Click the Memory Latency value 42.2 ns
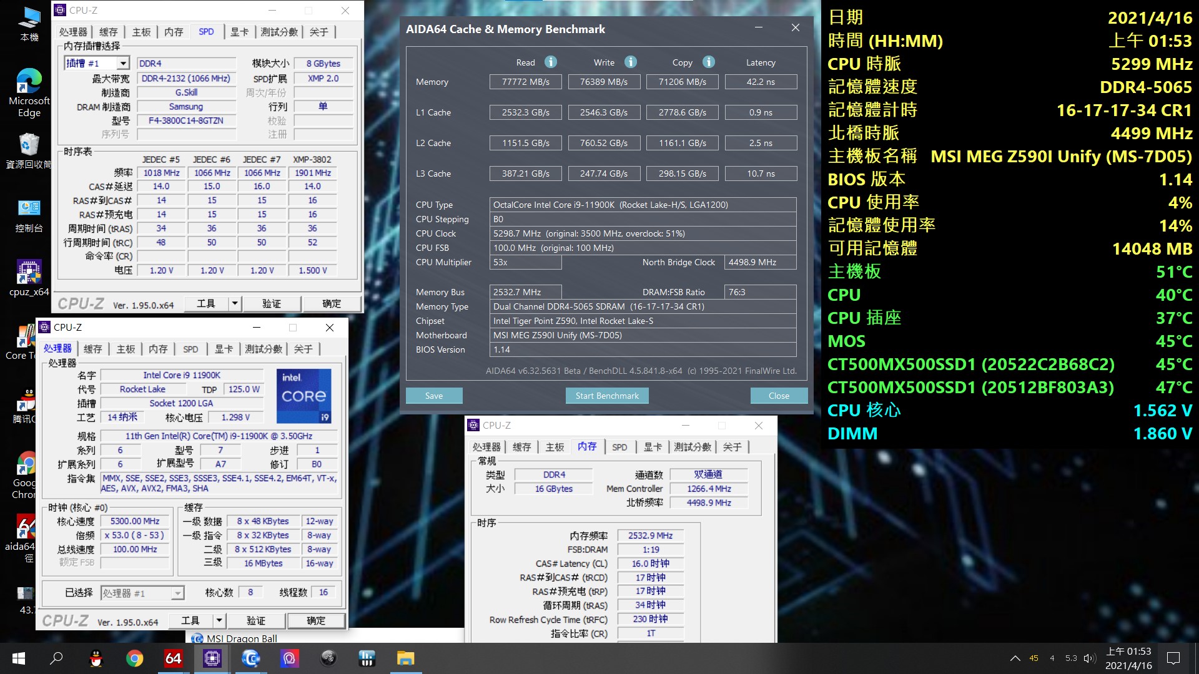The image size is (1199, 674). pyautogui.click(x=761, y=82)
